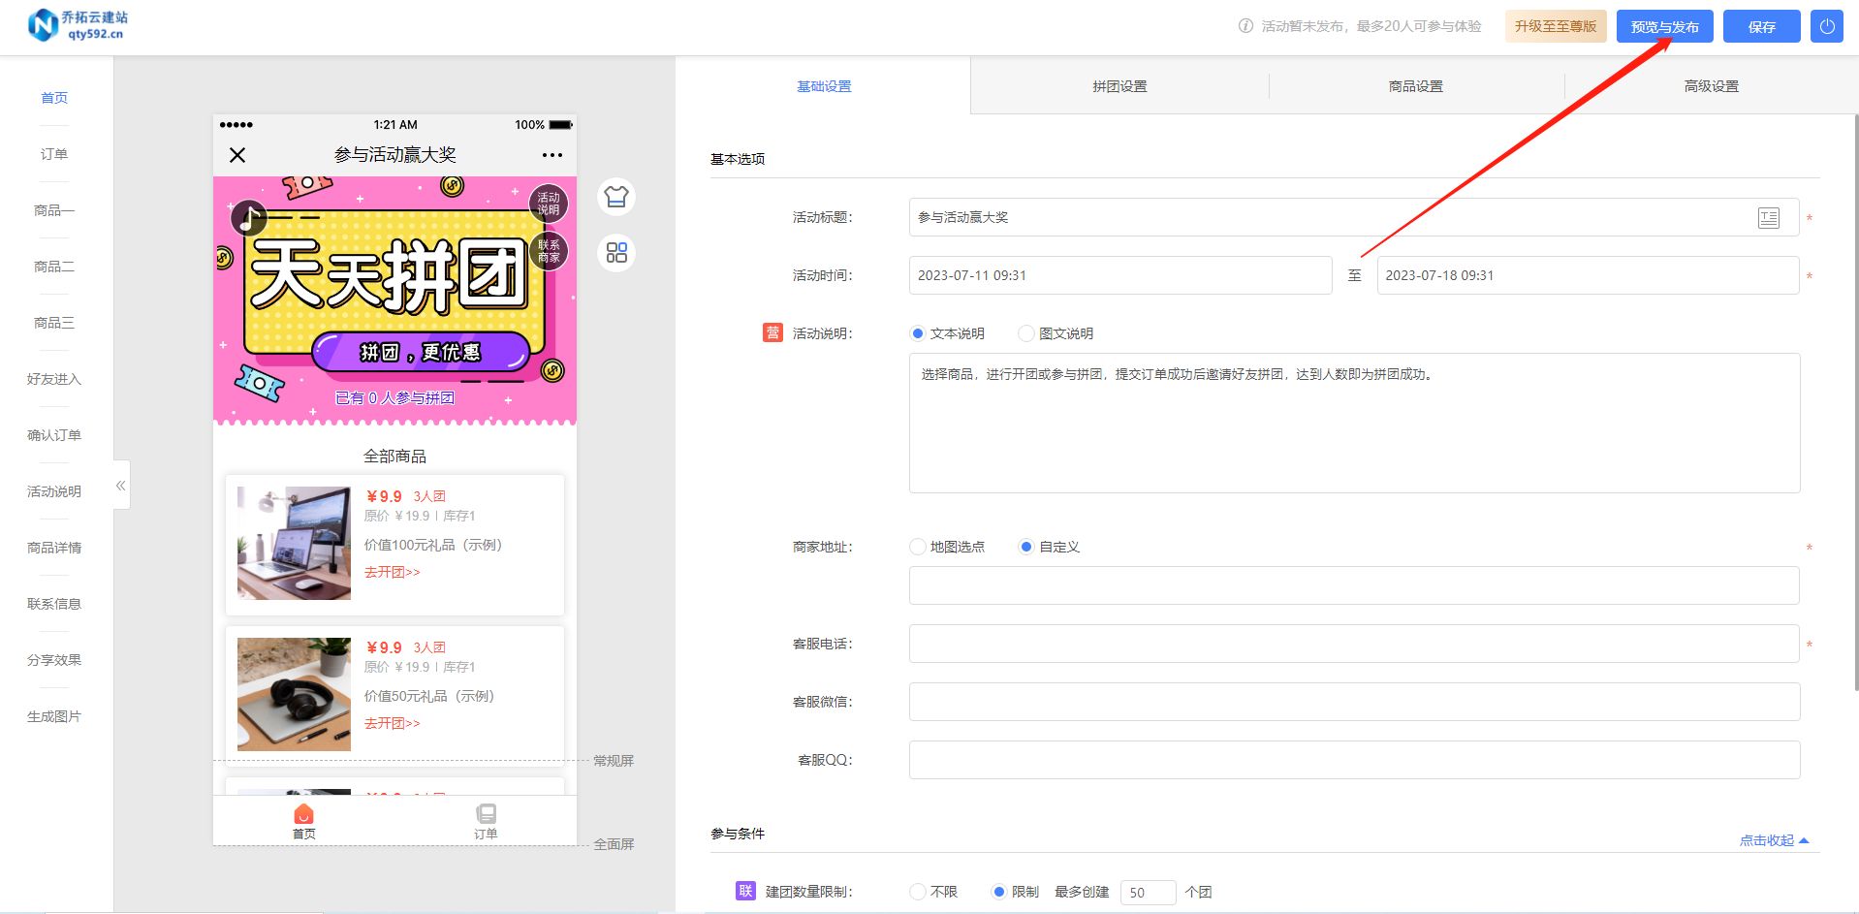
Task: Click 去开团>> on 价值50元礼品 card
Action: pyautogui.click(x=393, y=723)
